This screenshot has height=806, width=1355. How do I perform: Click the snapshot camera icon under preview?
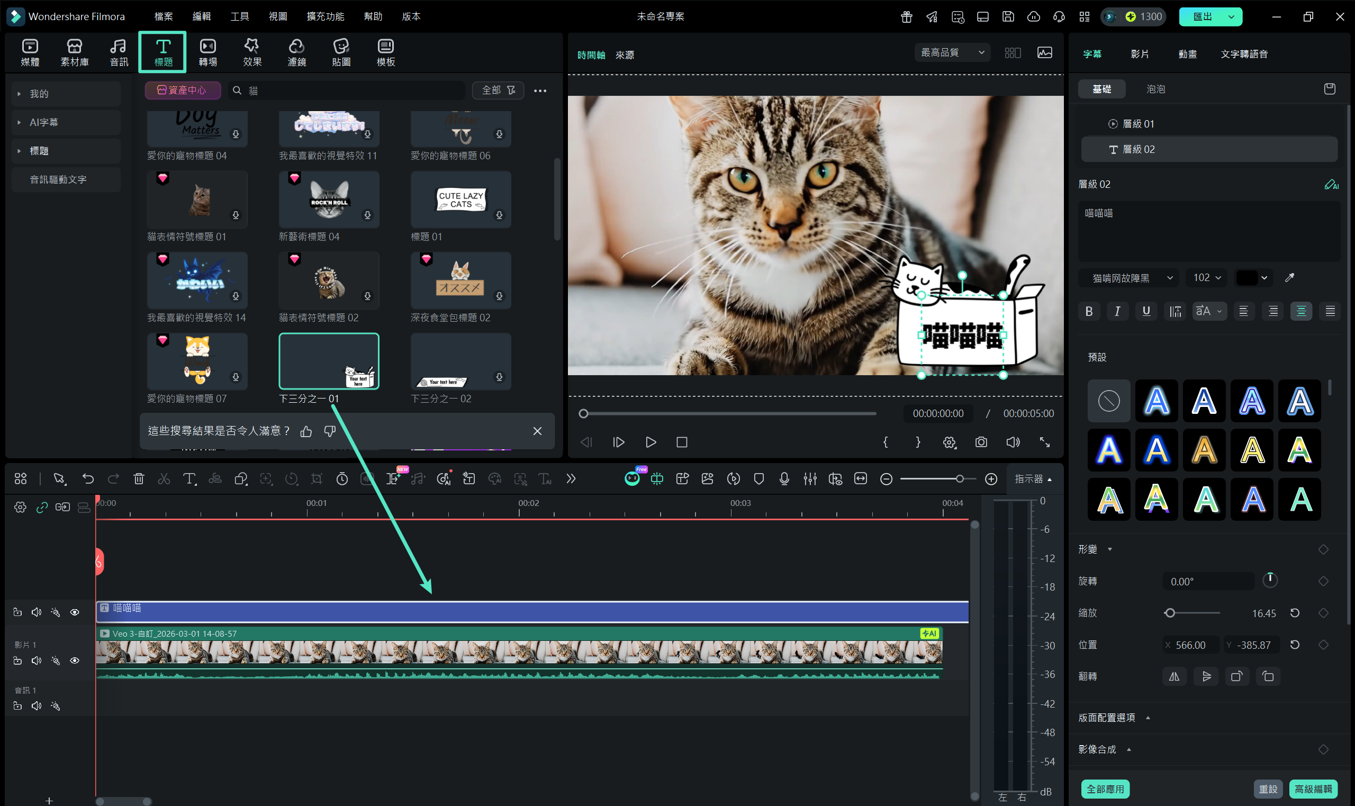pyautogui.click(x=981, y=442)
